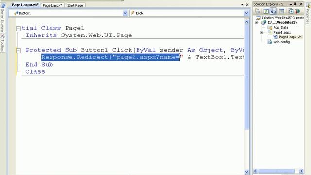The image size is (311, 175).
Task: Click the Refresh icon in Solution Explorer
Action: (266, 11)
